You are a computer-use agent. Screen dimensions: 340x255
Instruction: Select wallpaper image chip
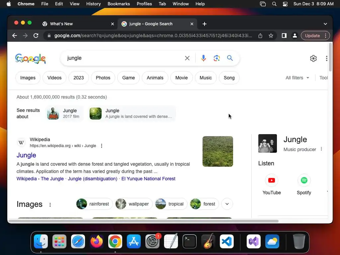point(134,204)
